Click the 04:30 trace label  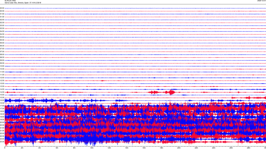coord(2,34)
